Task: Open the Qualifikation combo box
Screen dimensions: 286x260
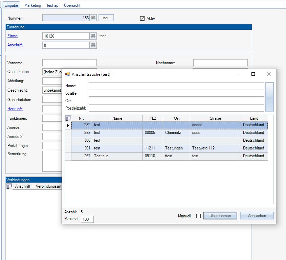Action: point(52,72)
